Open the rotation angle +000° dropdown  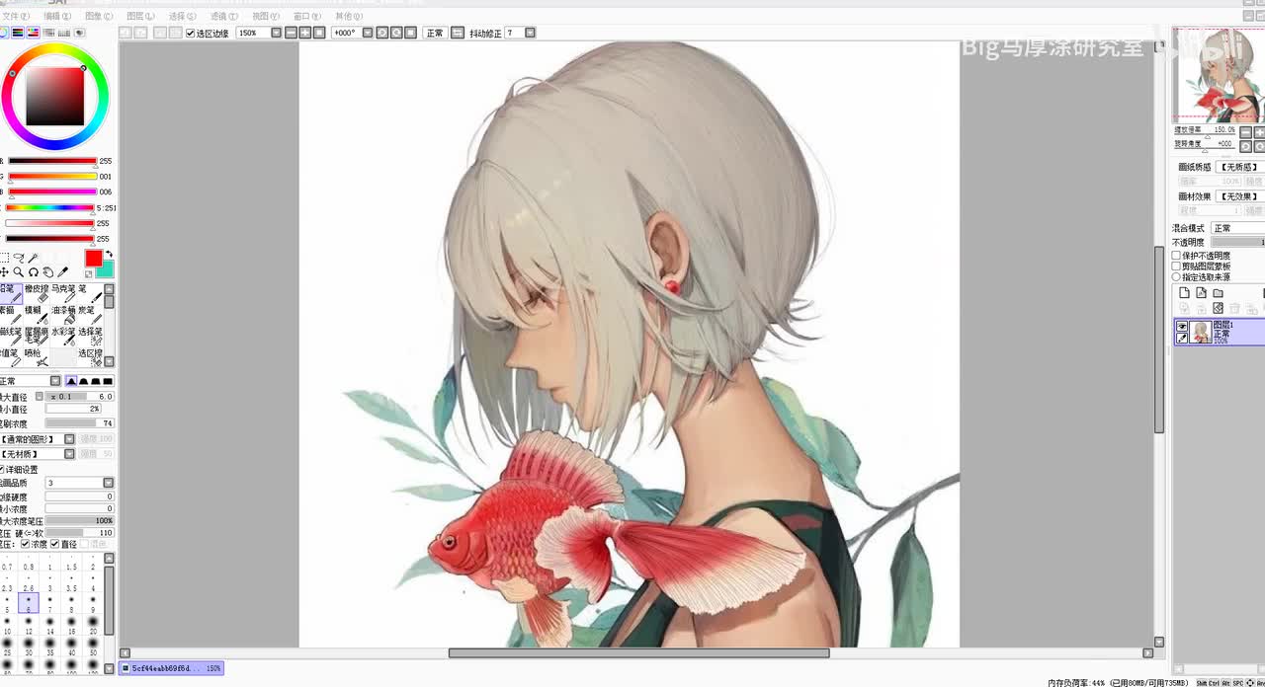(367, 33)
